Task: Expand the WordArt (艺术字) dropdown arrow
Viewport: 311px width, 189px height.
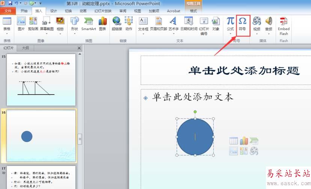Action: click(x=174, y=34)
